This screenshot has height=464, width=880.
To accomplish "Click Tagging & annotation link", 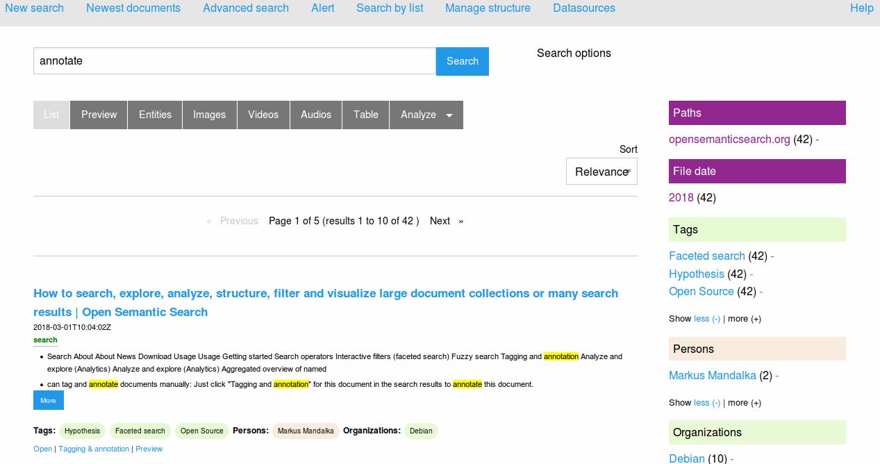I will tap(94, 449).
